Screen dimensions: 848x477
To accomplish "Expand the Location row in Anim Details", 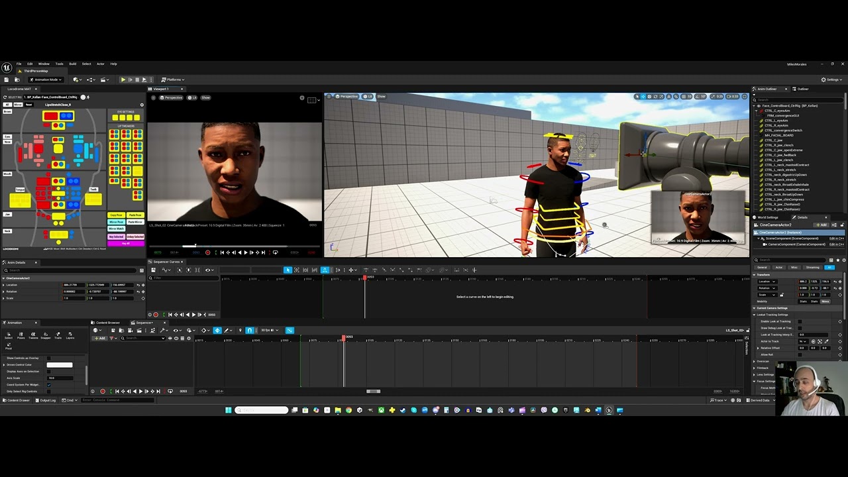I will (x=3, y=285).
